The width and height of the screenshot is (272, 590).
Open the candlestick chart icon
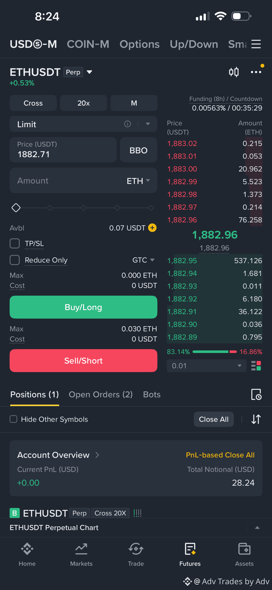coord(234,72)
